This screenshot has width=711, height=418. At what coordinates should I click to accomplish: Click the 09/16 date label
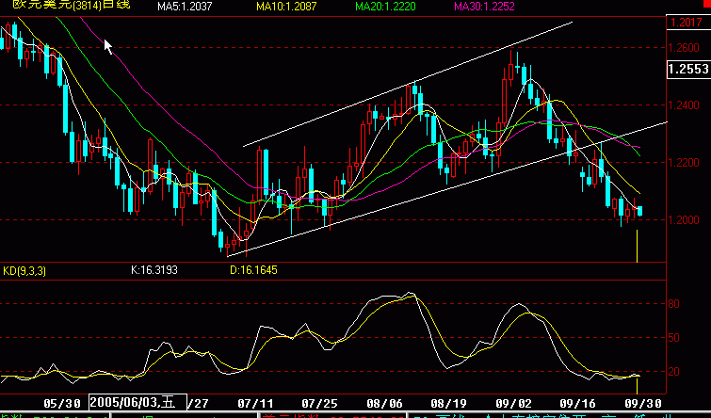[x=577, y=403]
